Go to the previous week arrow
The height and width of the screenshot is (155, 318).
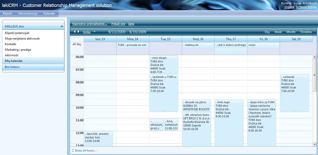pyautogui.click(x=75, y=32)
